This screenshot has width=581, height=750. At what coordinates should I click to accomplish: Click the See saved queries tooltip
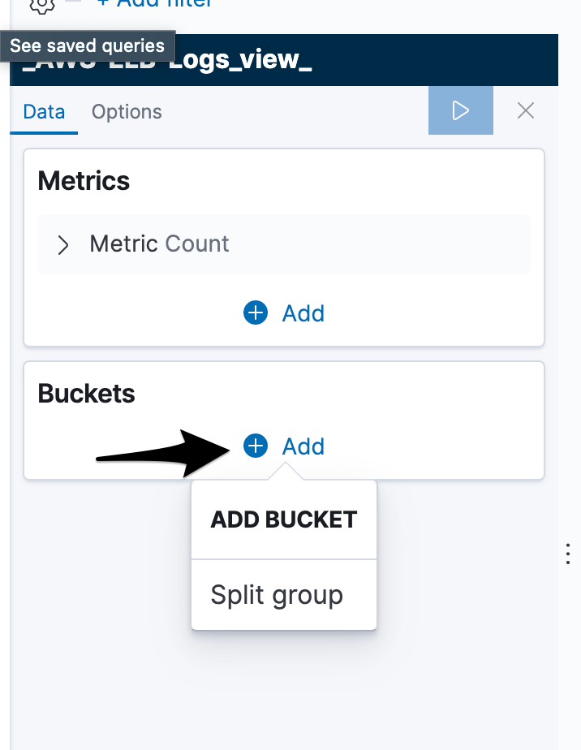pyautogui.click(x=88, y=46)
